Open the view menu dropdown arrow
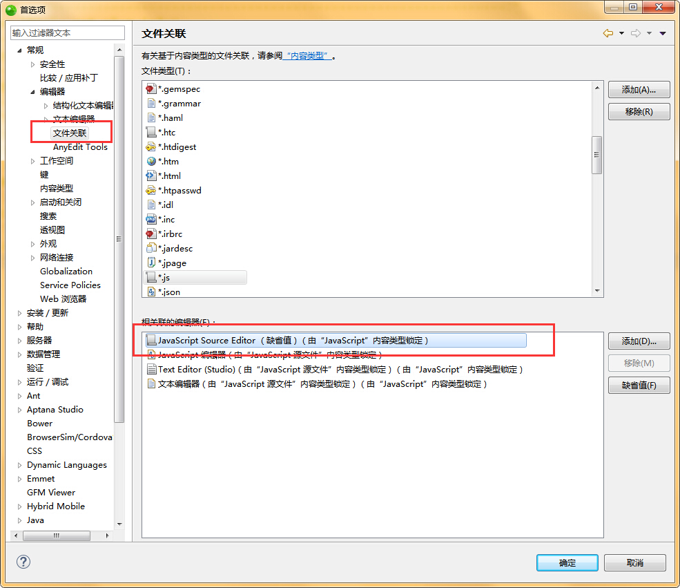The image size is (680, 588). [x=663, y=33]
